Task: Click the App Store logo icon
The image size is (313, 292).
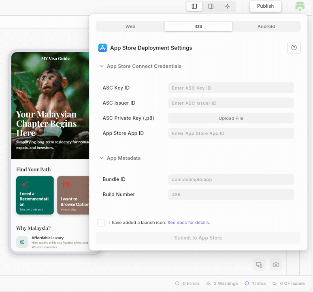Action: coord(102,48)
